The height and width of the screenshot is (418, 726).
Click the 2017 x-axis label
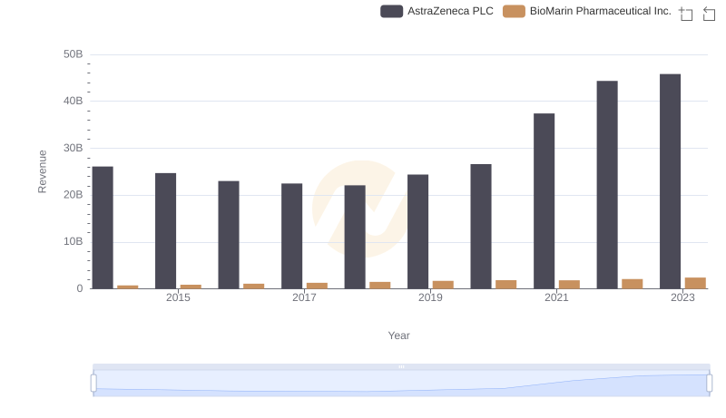[304, 297]
